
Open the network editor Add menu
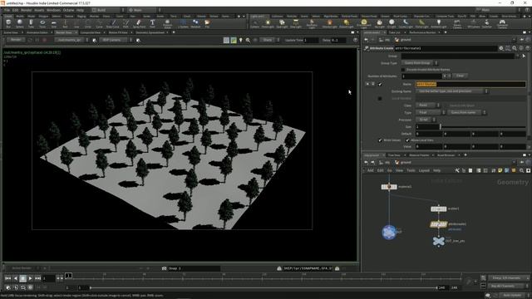[x=370, y=170]
